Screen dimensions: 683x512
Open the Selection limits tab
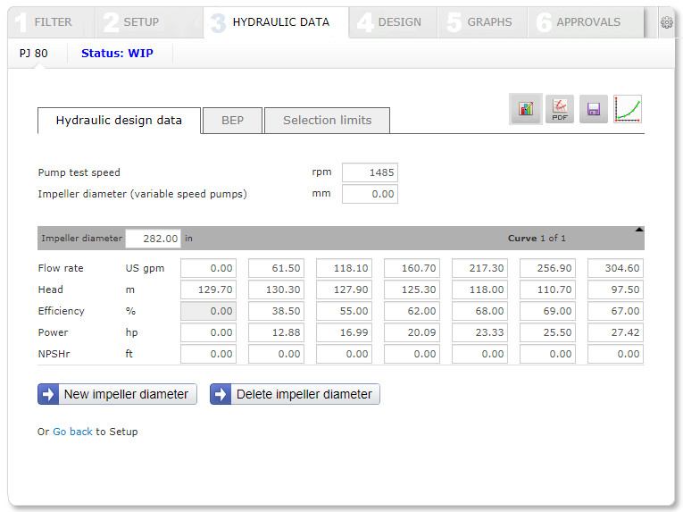[x=327, y=121]
